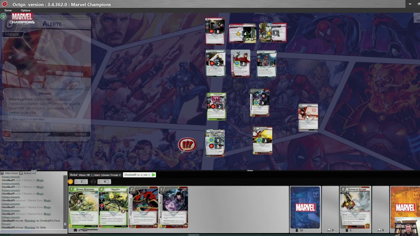420x236 pixels.
Task: Click the red damage marker showing 5
Action: click(212, 146)
